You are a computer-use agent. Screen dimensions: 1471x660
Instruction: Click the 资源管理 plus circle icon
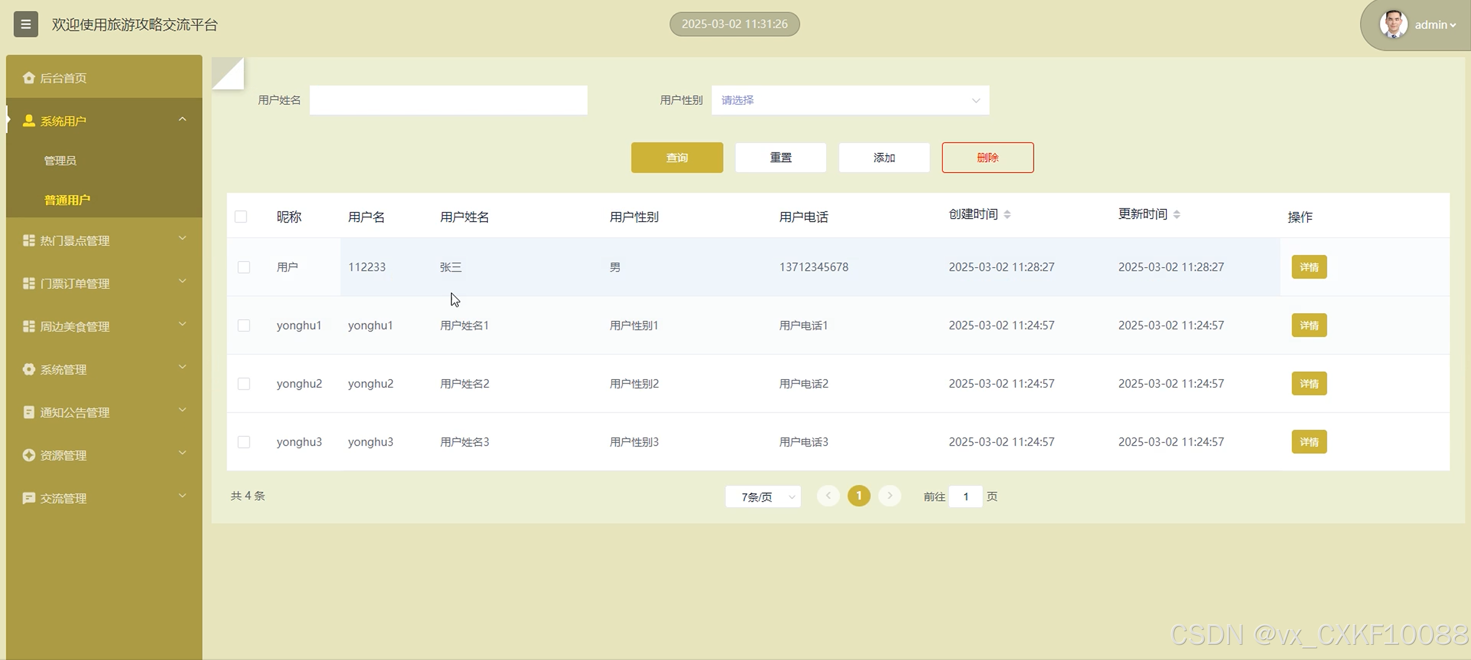(x=29, y=455)
